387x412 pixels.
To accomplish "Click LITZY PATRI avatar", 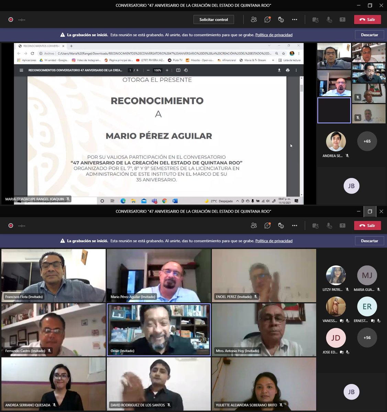I will click(x=336, y=275).
